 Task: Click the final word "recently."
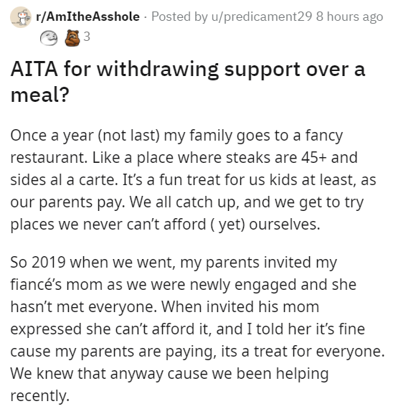[x=40, y=397]
